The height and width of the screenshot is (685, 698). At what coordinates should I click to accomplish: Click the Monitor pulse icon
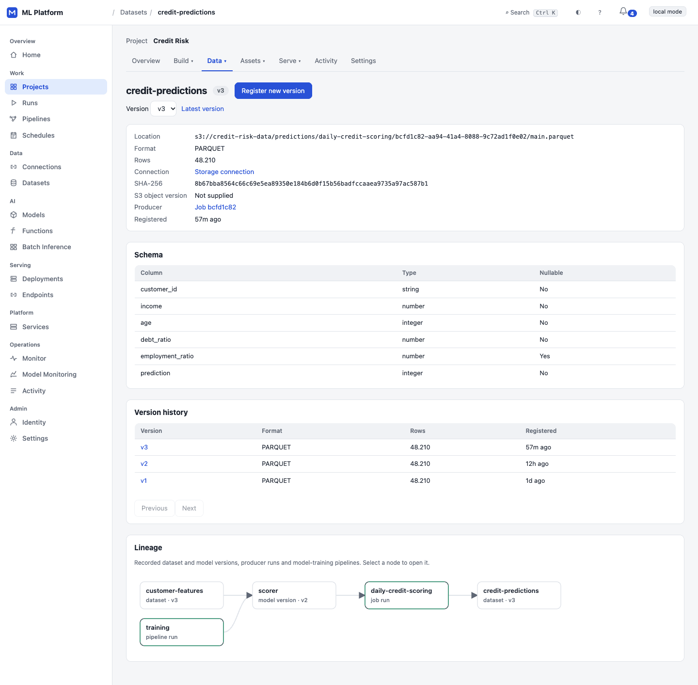(14, 358)
